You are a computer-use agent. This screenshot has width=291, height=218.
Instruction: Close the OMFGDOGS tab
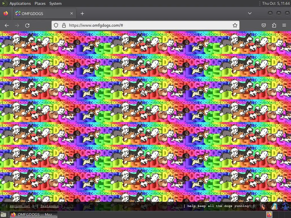pyautogui.click(x=72, y=13)
